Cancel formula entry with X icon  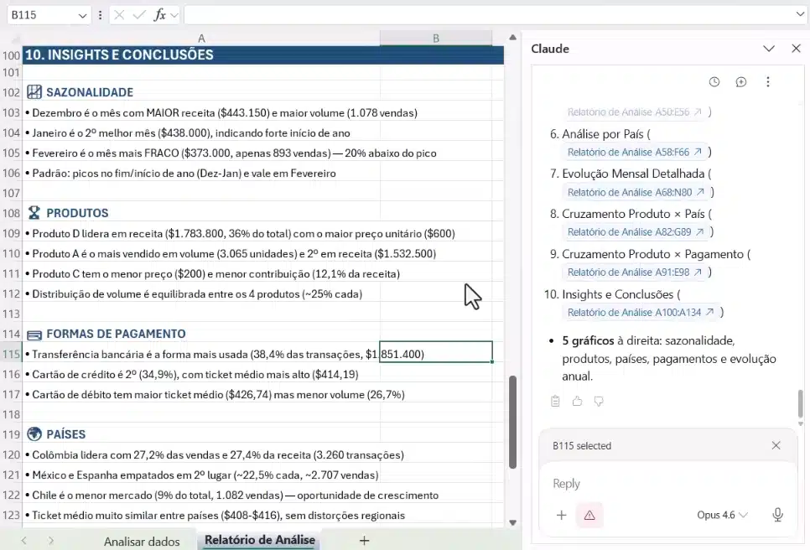[x=119, y=15]
